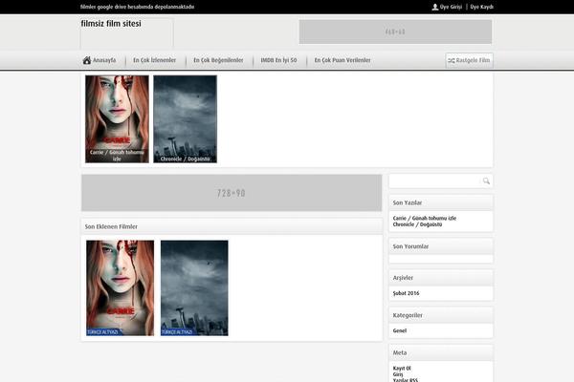574x382 pixels.
Task: Click Türkçe Altyazı badge on Chronicle poster
Action: click(x=178, y=332)
